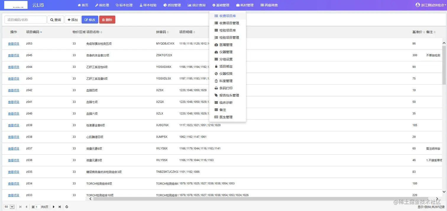Viewport: 447px width, 211px height.
Task: Click the 查询 search button
Action: tap(56, 20)
